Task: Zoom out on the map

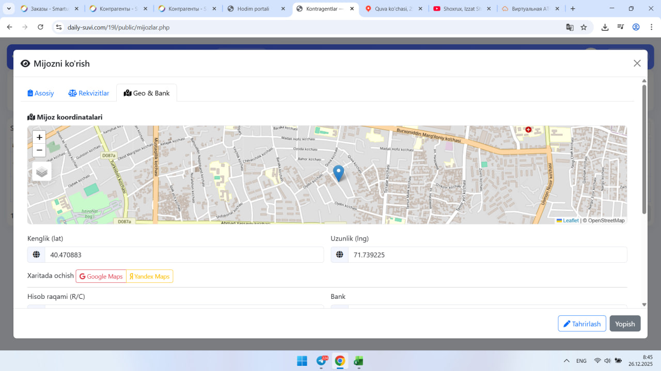Action: tap(39, 150)
